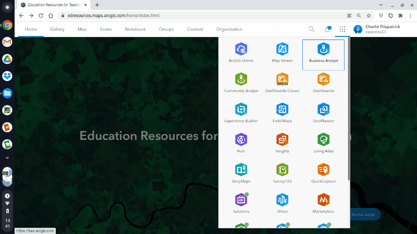Open the Files app from the shelf
Image resolution: width=417 pixels, height=234 pixels.
pyautogui.click(x=7, y=93)
